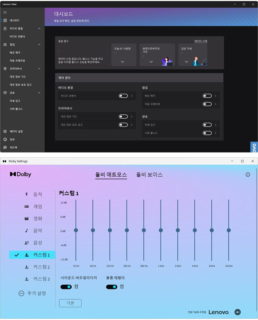Disable the 볼륨 레벨러 toggle
Image resolution: width=258 pixels, height=320 pixels.
click(x=112, y=287)
